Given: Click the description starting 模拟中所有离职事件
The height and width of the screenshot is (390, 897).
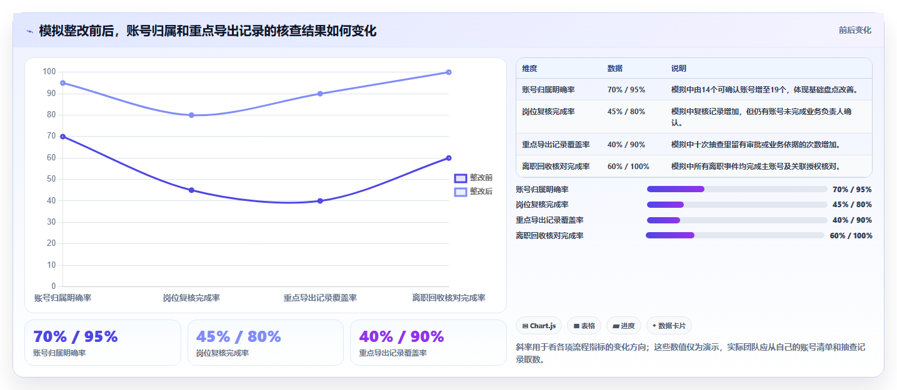Looking at the screenshot, I should tap(755, 167).
